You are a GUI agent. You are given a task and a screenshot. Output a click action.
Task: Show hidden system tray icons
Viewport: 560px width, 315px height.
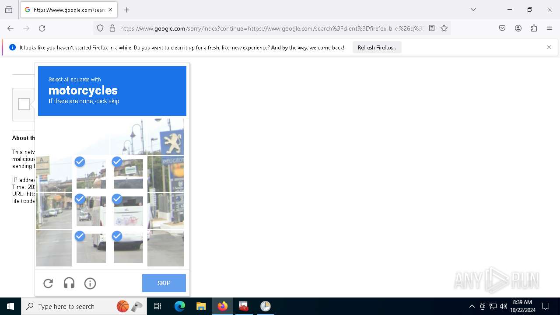(x=472, y=306)
